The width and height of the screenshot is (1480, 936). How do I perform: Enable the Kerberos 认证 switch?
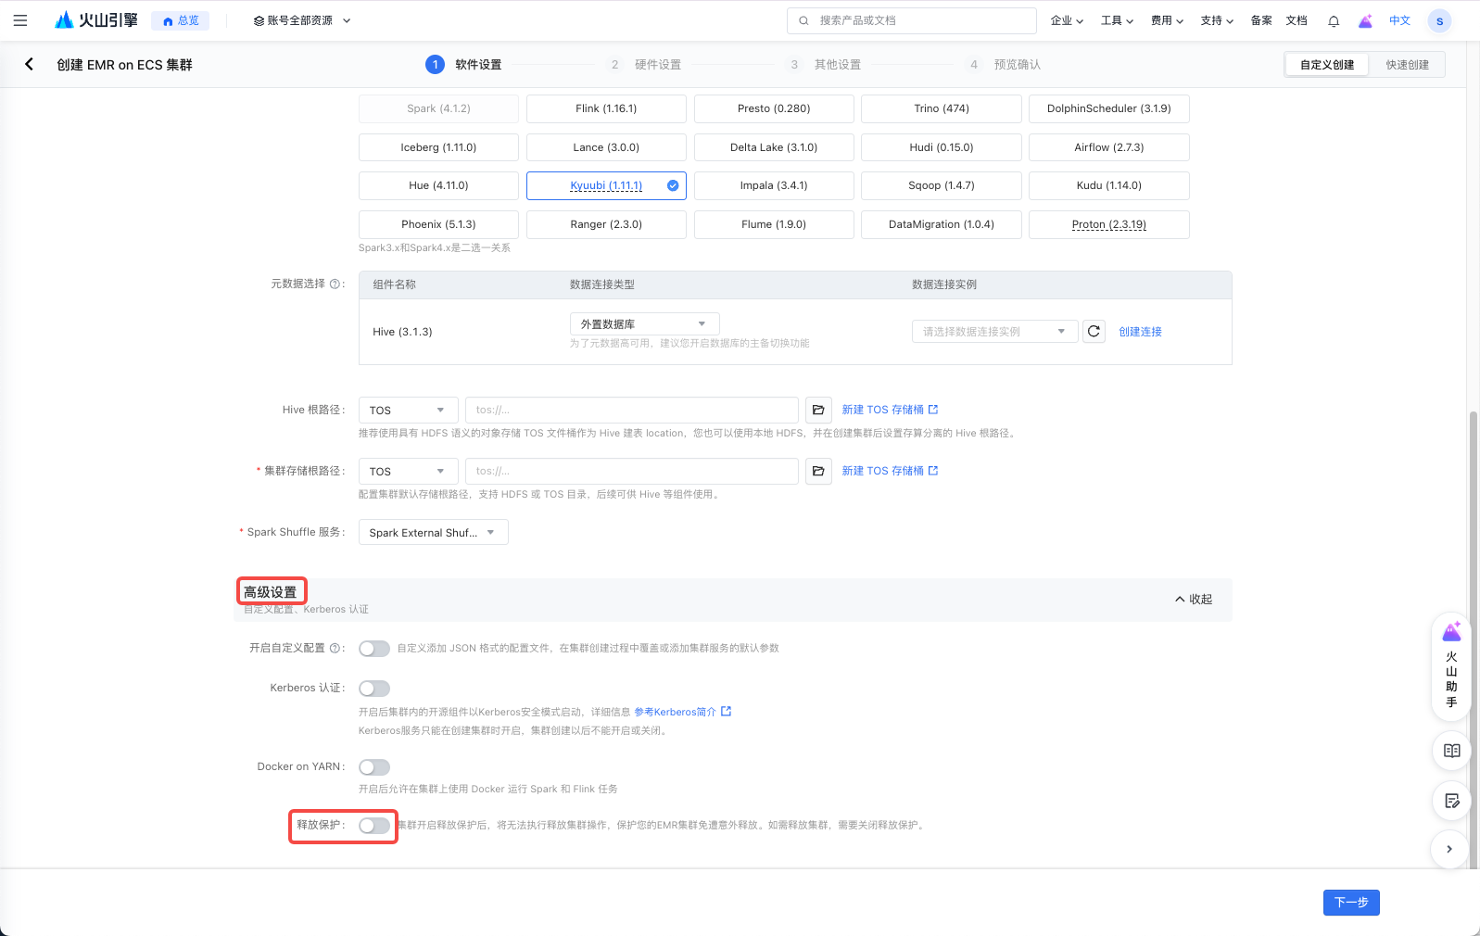(x=374, y=689)
